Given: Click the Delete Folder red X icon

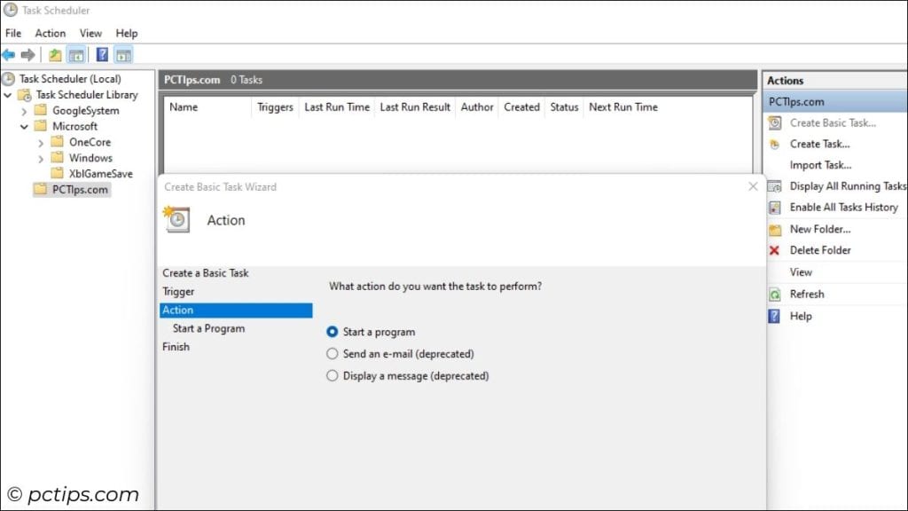Looking at the screenshot, I should tap(772, 250).
